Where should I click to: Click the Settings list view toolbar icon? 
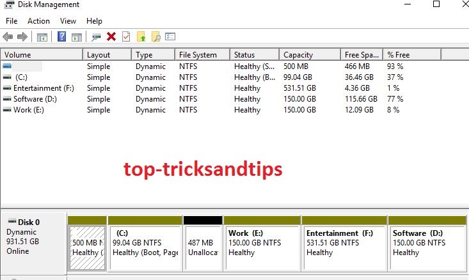click(170, 36)
